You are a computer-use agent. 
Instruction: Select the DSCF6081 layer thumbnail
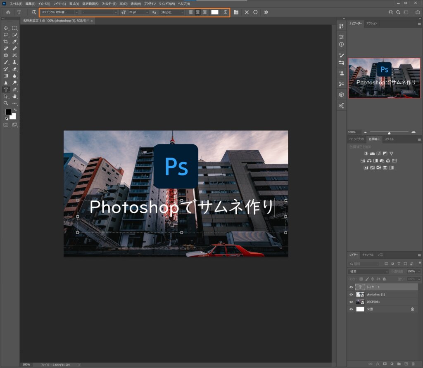click(360, 302)
